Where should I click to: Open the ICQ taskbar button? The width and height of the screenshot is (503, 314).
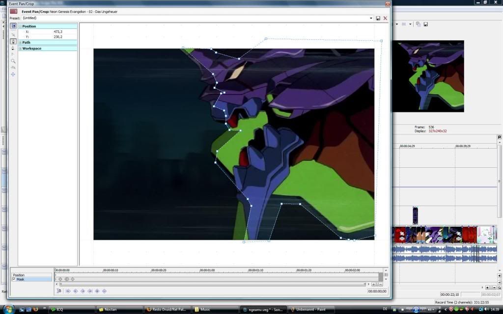tap(71, 310)
